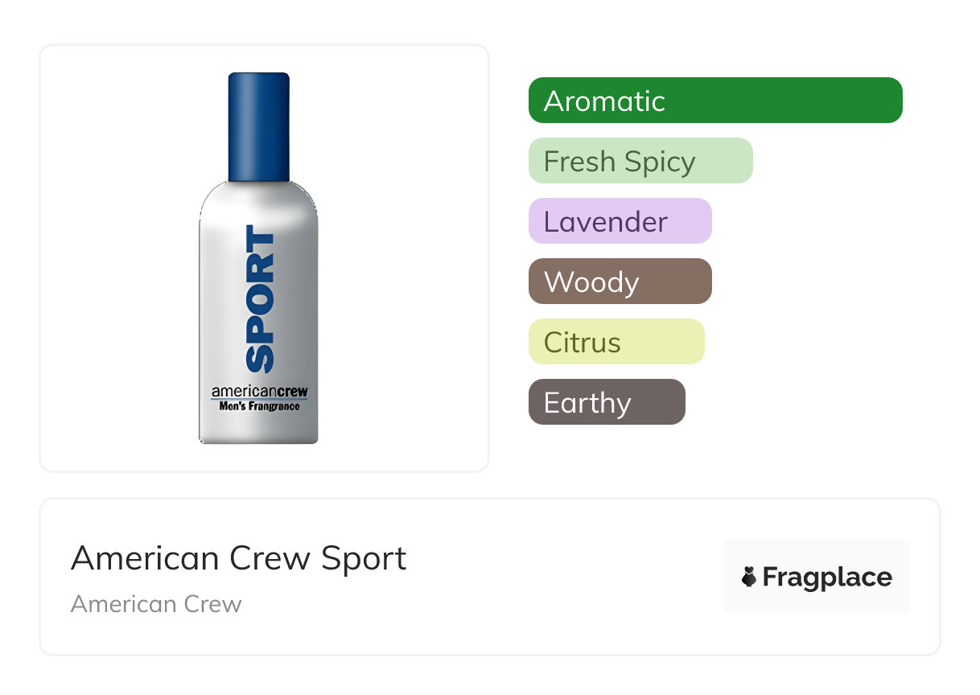Click the base of the bottle image

pyautogui.click(x=258, y=434)
